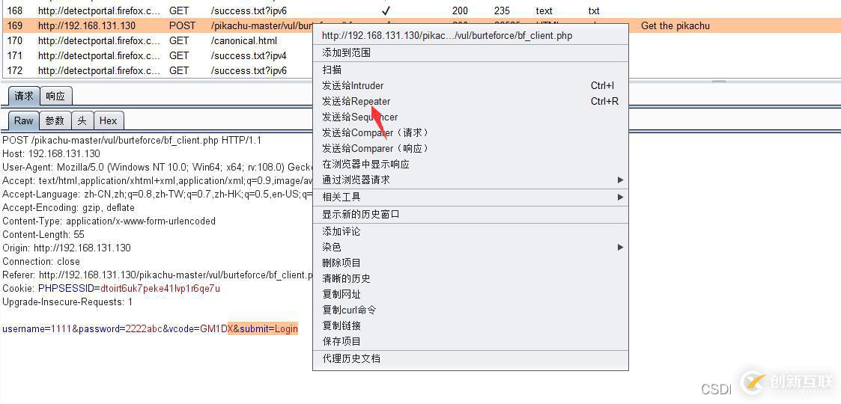Open the '头' headers tab
The height and width of the screenshot is (404, 841).
coord(82,120)
